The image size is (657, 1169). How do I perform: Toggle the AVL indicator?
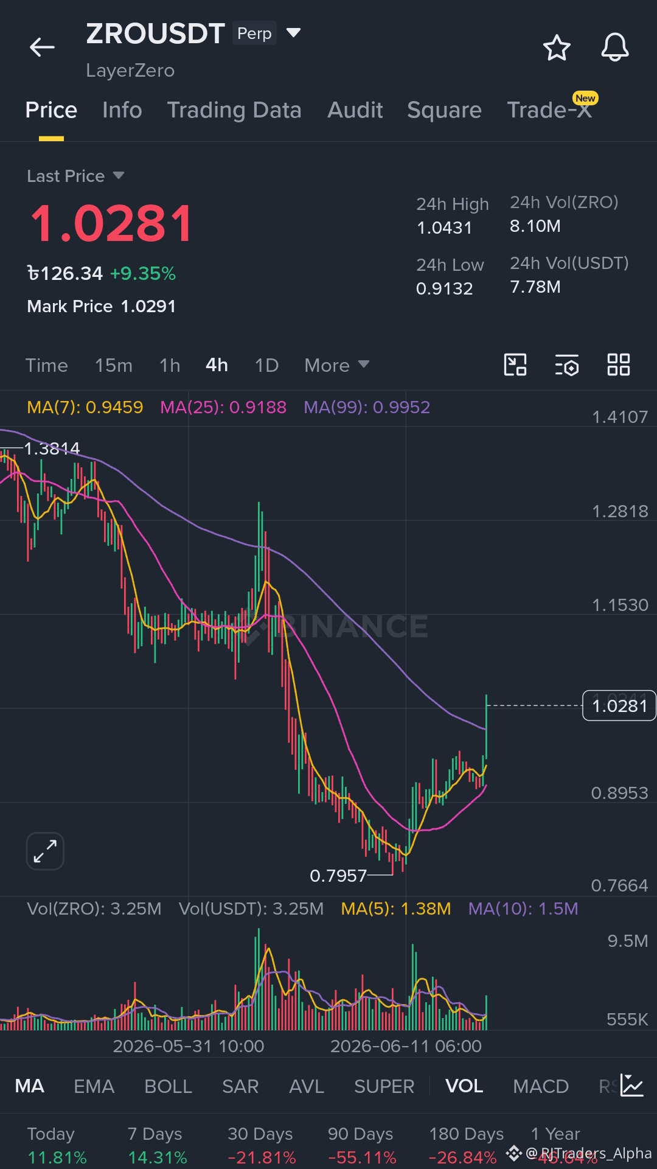tap(307, 1086)
